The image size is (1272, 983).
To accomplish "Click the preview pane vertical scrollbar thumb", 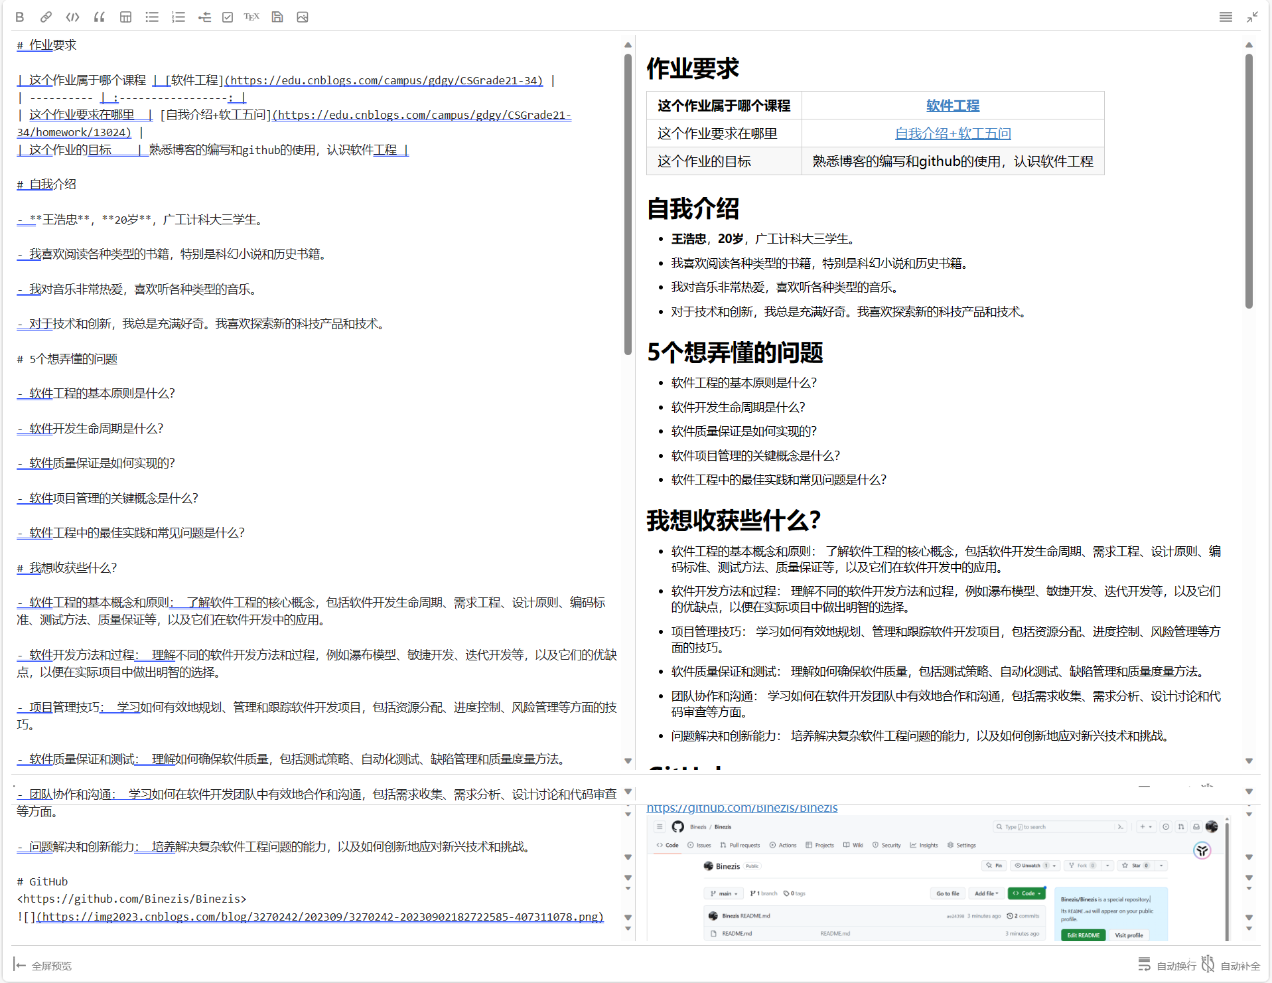I will click(x=1249, y=181).
